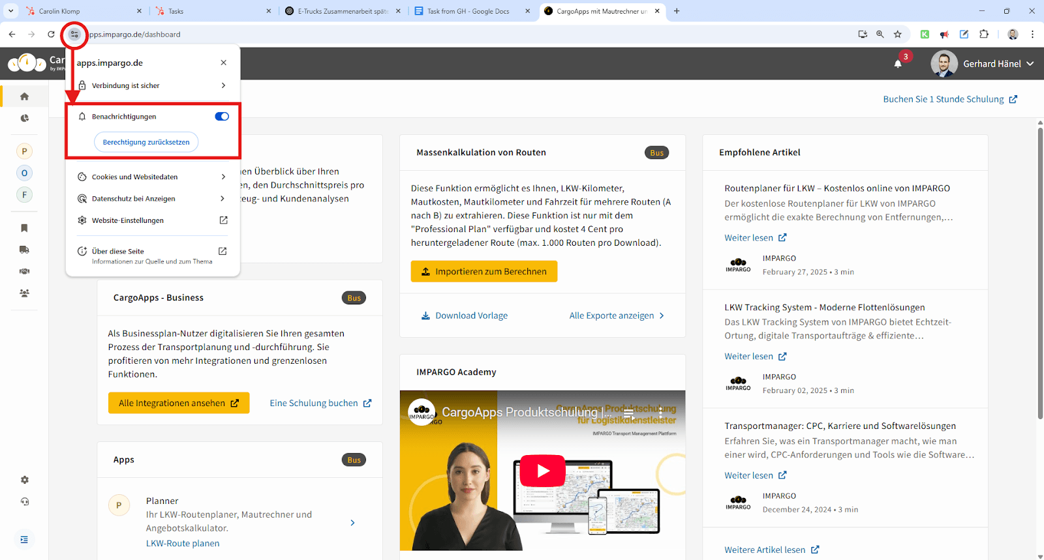Open the settings gear in sidebar

24,480
